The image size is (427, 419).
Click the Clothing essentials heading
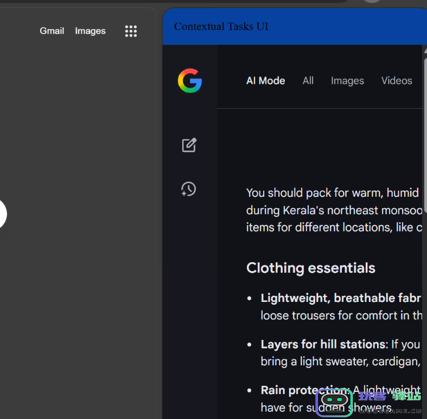click(310, 268)
